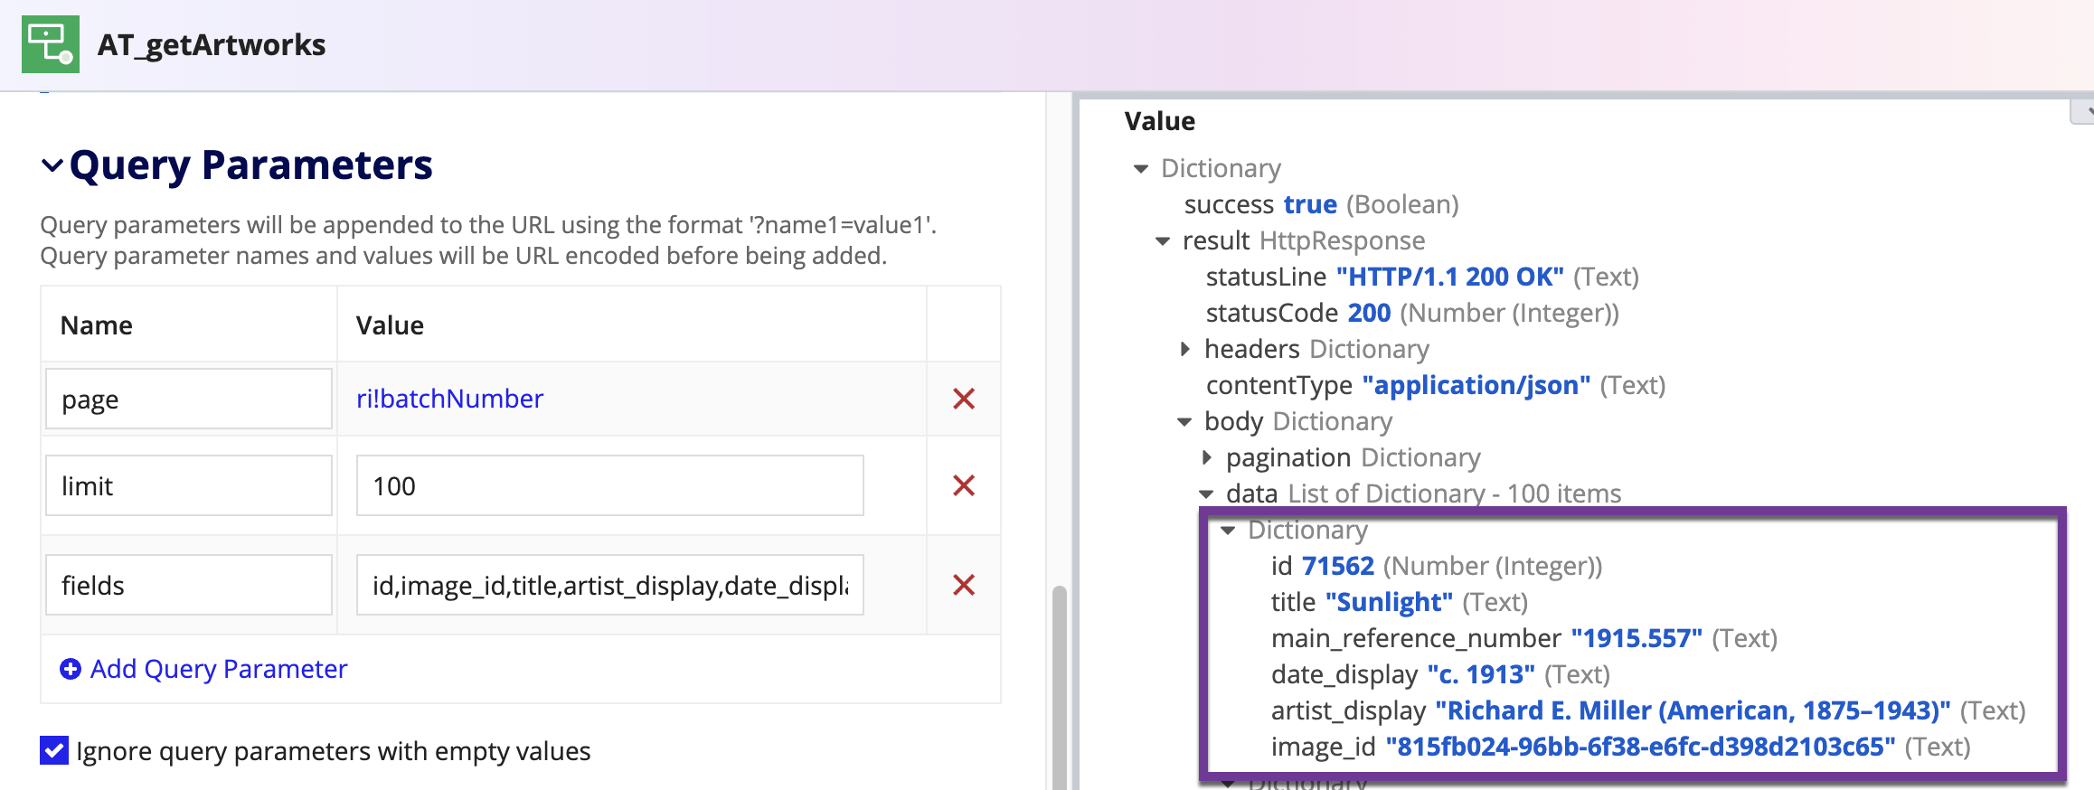Image resolution: width=2094 pixels, height=790 pixels.
Task: Click Add Query Parameter link
Action: 219,669
